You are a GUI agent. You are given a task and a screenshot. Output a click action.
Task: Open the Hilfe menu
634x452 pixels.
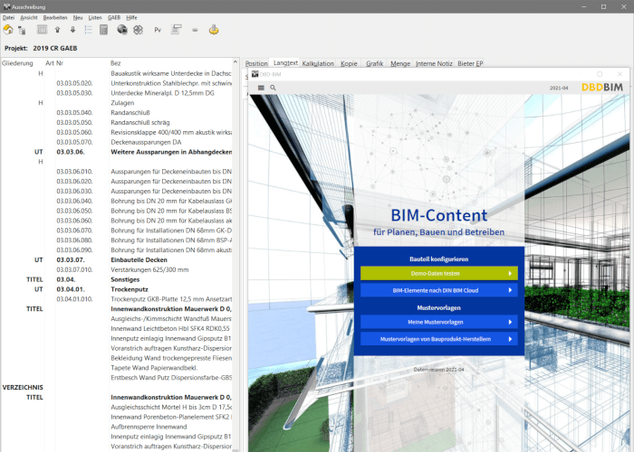click(131, 18)
